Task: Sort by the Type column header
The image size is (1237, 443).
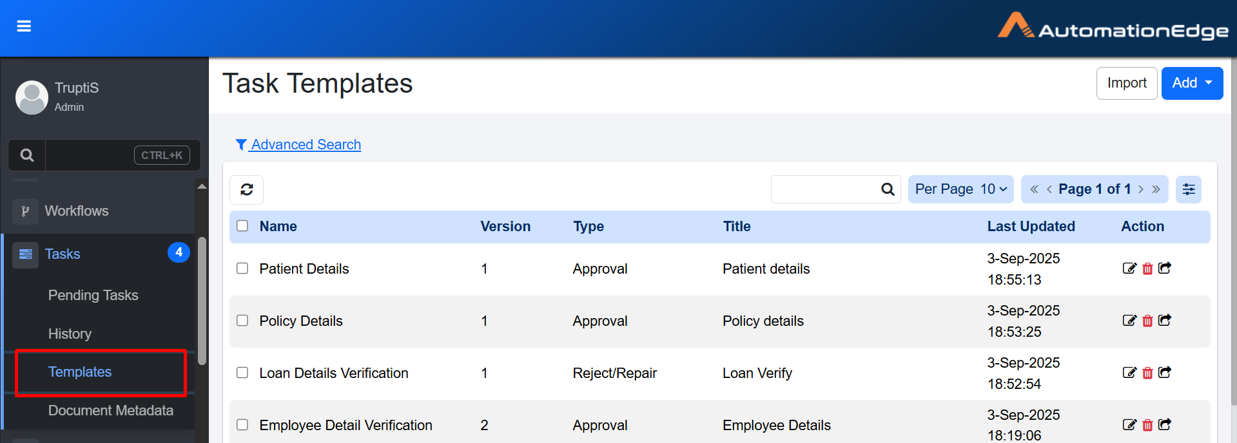Action: 589,227
